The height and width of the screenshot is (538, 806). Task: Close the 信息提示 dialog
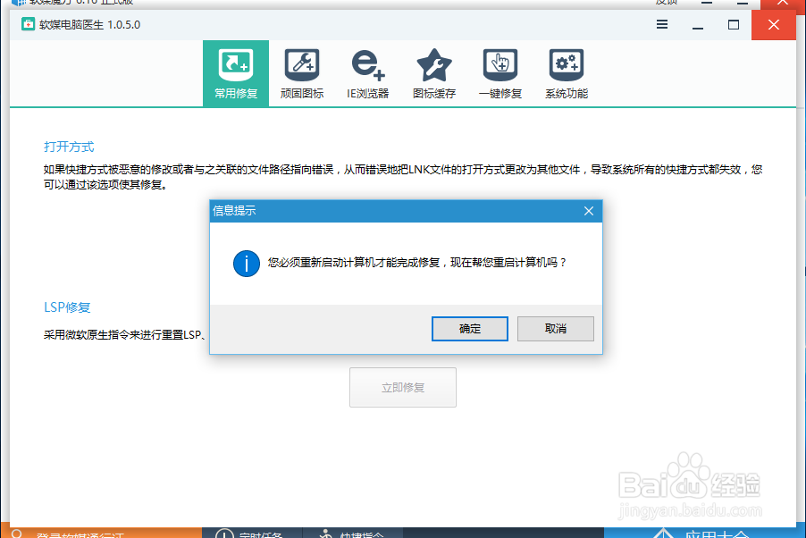pos(588,211)
